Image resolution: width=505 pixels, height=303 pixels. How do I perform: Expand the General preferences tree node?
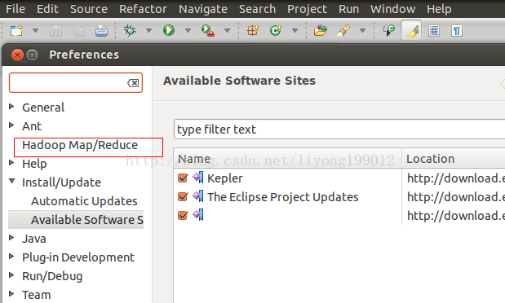11,107
